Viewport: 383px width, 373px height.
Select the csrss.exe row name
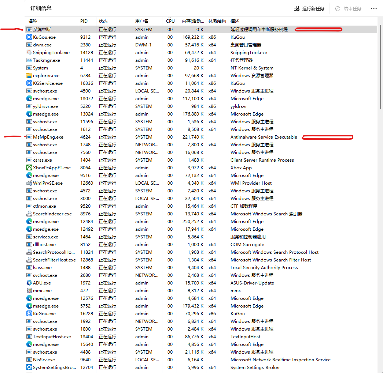pyautogui.click(x=43, y=160)
